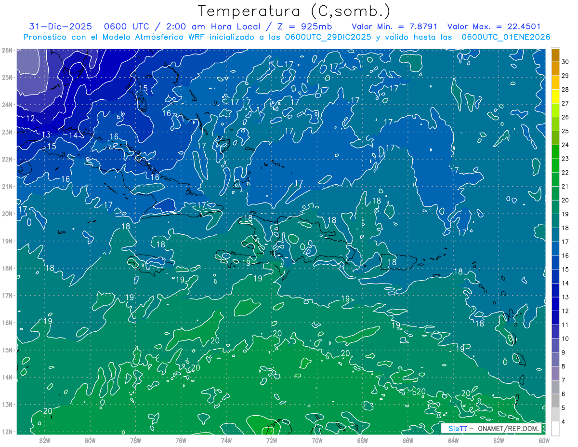The image size is (578, 447).
Task: Click the contour label 13 on the map
Action: pos(46,135)
